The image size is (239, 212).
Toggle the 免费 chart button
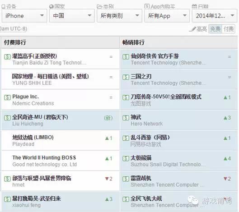coord(215,29)
